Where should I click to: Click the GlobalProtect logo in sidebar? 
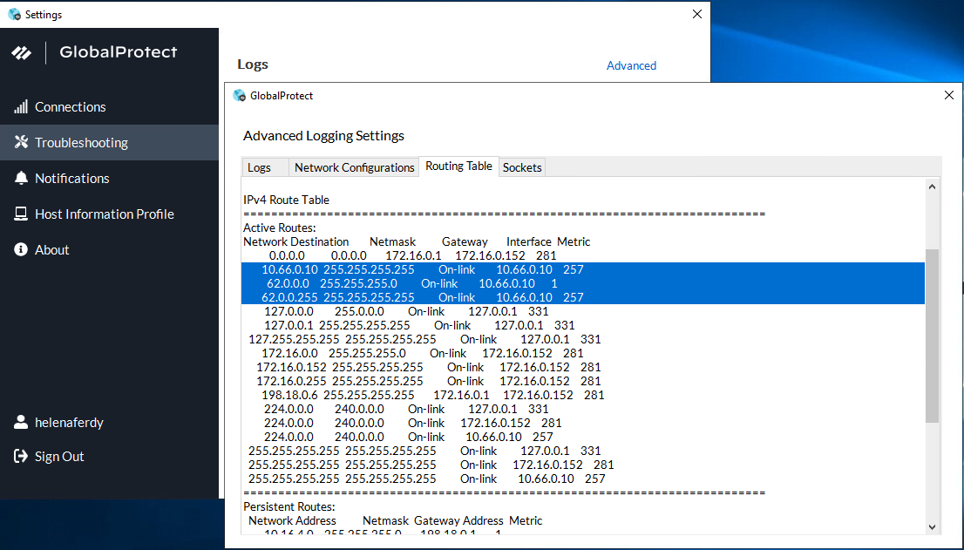pyautogui.click(x=22, y=52)
